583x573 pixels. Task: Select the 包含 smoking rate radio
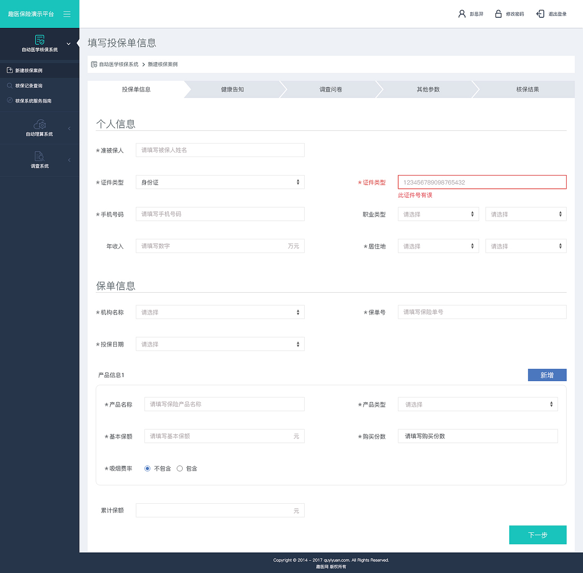click(179, 468)
